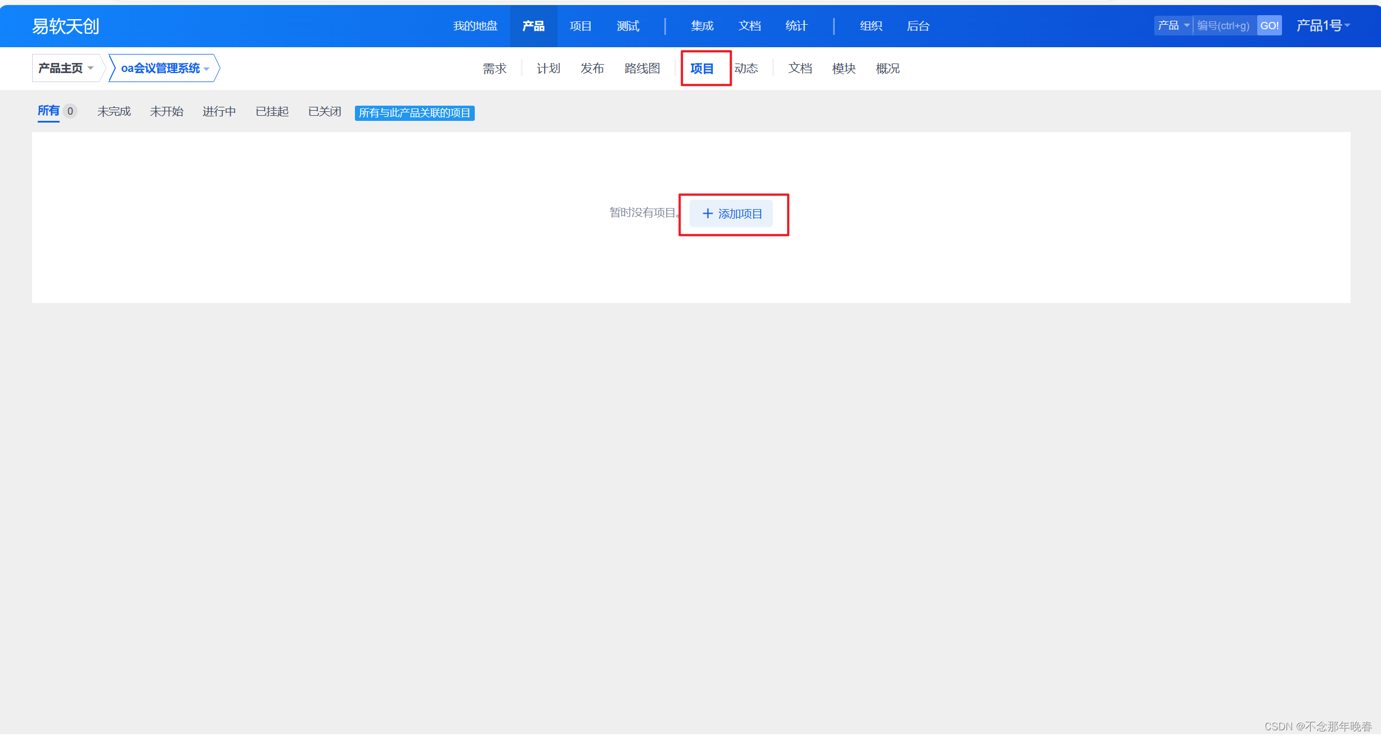Open 后台 admin menu
The image size is (1381, 737).
(918, 26)
